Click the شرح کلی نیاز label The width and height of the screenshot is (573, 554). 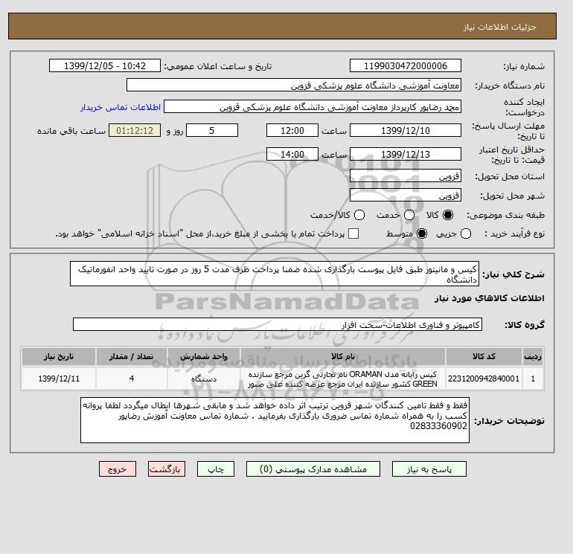click(x=513, y=274)
